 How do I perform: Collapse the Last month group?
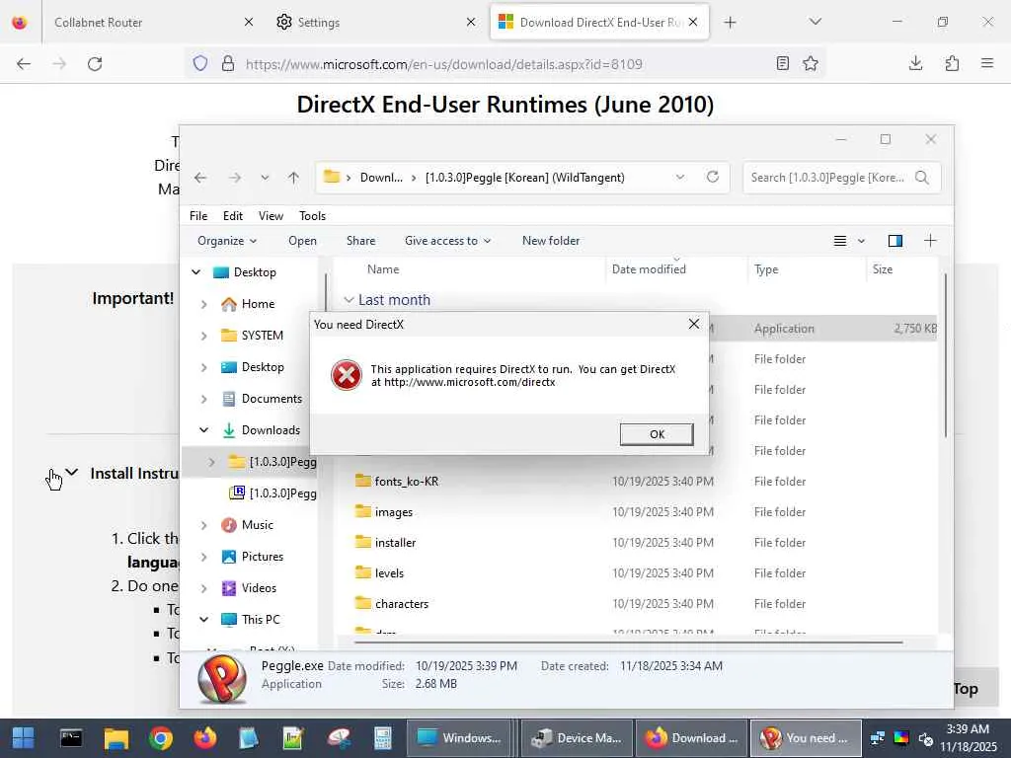(349, 300)
